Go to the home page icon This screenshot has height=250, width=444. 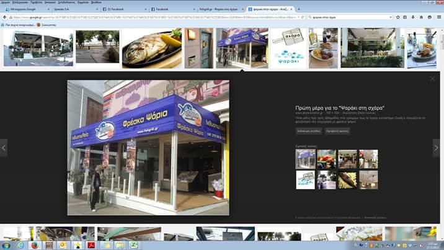pos(421,17)
